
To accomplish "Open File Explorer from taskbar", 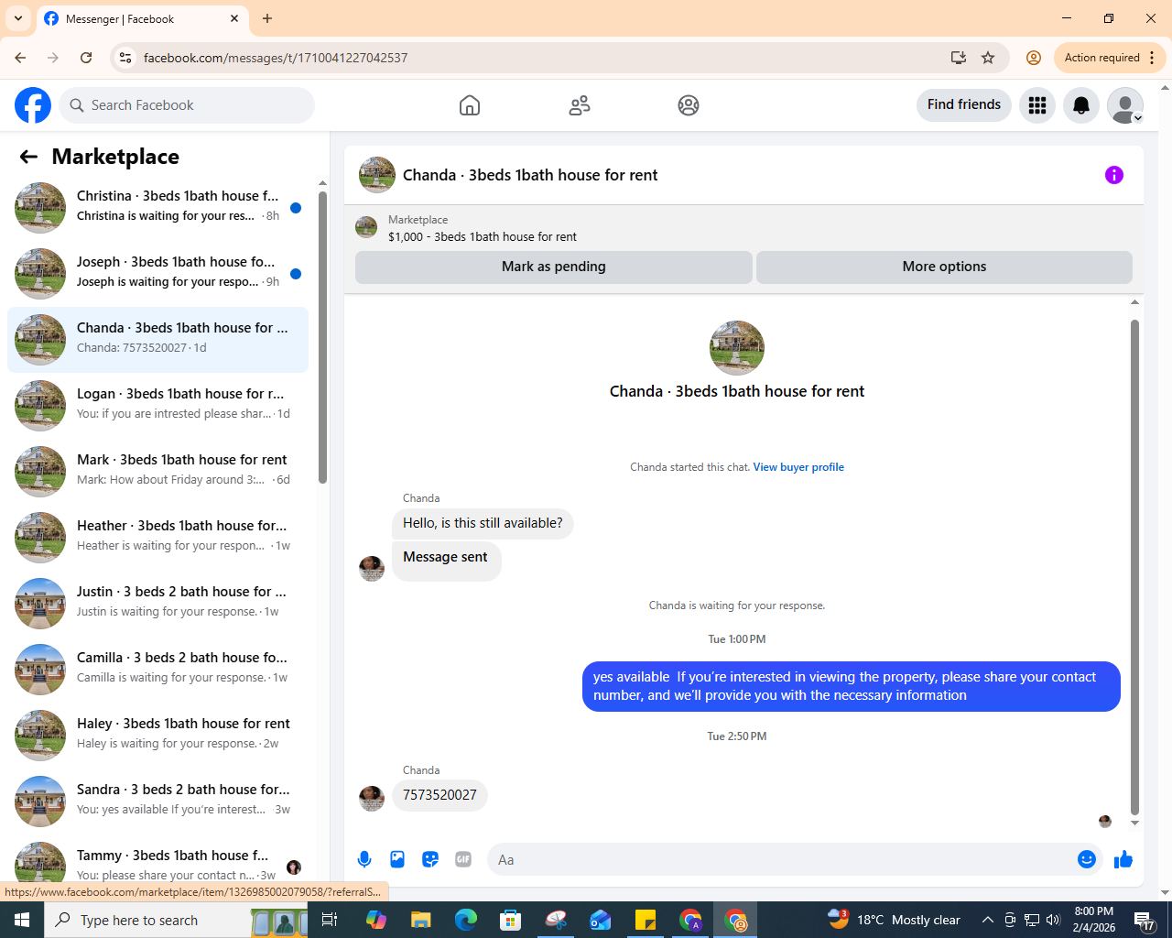I will point(420,920).
